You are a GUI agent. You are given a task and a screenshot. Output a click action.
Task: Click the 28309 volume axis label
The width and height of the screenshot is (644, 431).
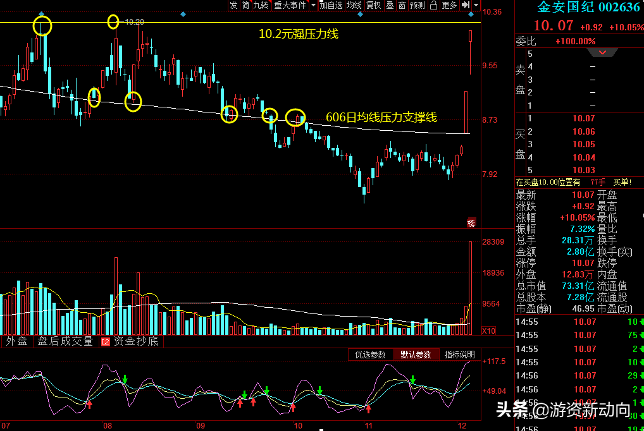(x=493, y=242)
